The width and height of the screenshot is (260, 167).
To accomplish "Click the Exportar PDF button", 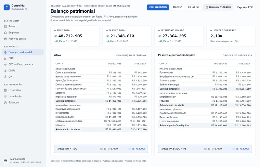I will tap(245, 7).
